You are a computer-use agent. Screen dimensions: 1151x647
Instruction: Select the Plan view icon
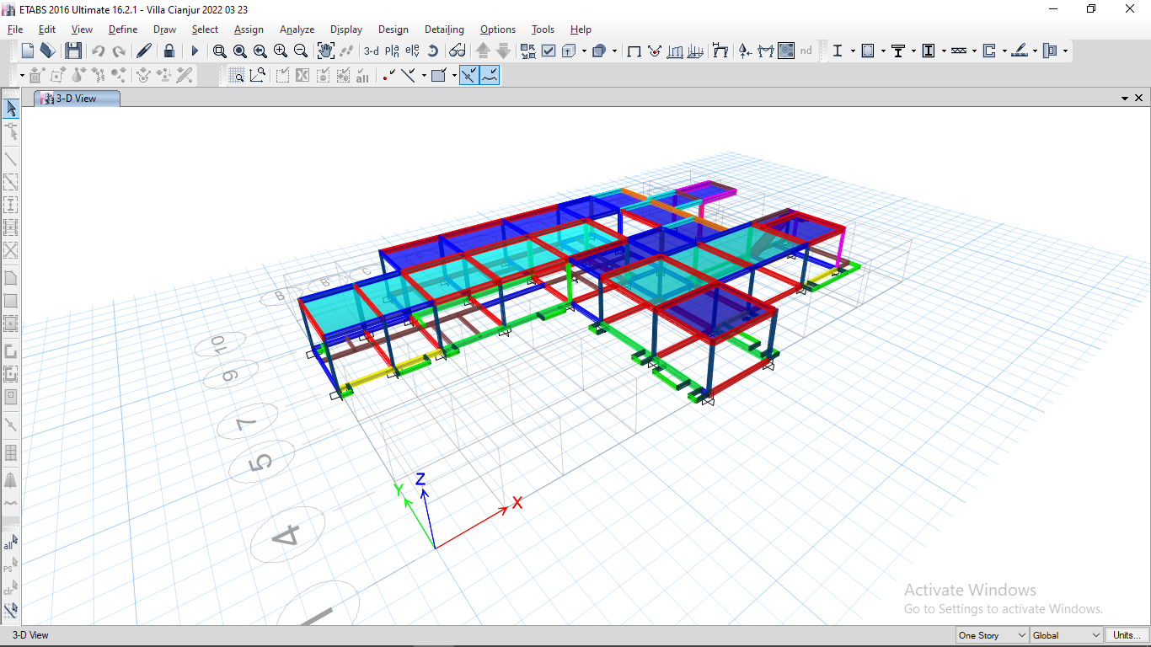point(392,51)
